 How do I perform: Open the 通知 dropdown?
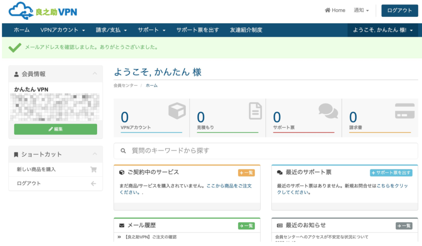(361, 10)
